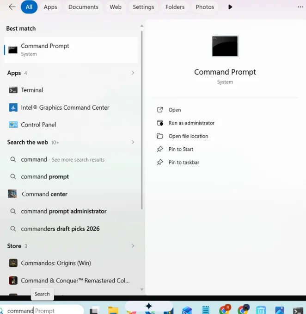Screen dimensions: 306x314
Task: Open File Explorer from the taskbar
Action: pyautogui.click(x=113, y=310)
